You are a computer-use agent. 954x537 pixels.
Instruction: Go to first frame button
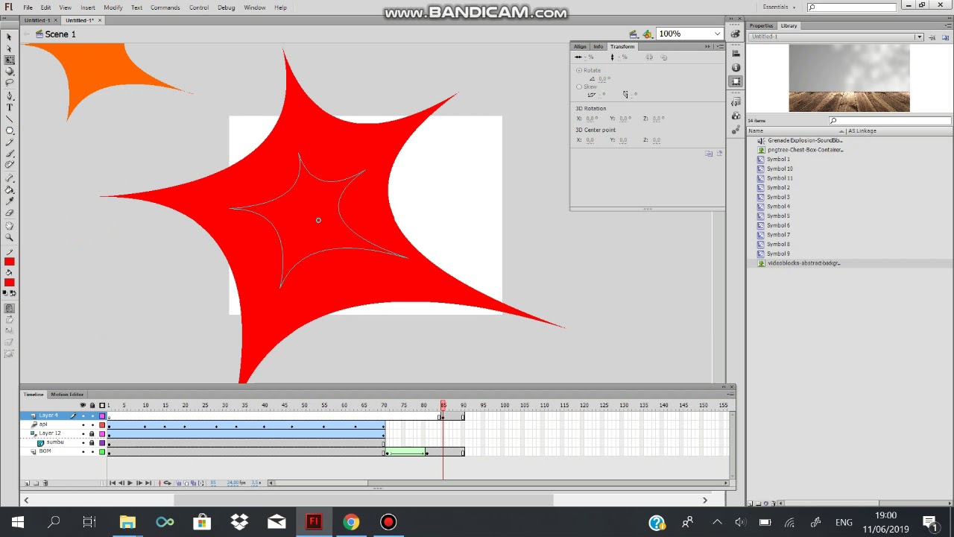coord(113,483)
